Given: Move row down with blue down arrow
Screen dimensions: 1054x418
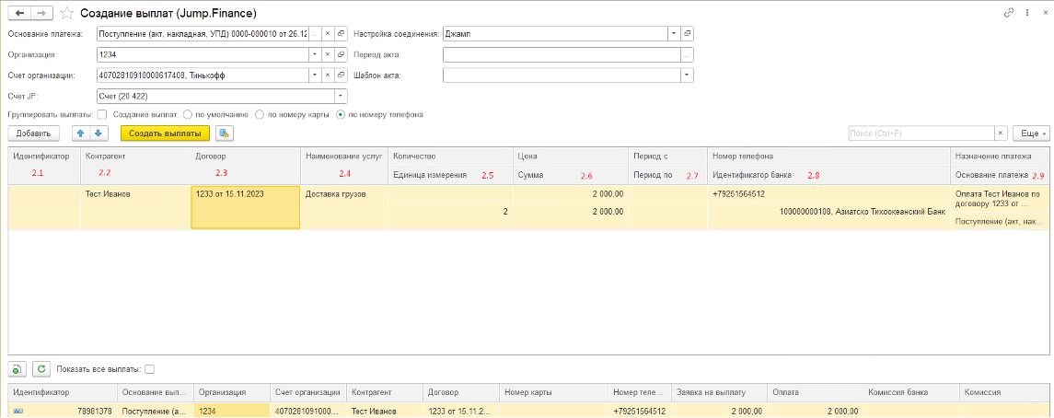Looking at the screenshot, I should (x=97, y=134).
